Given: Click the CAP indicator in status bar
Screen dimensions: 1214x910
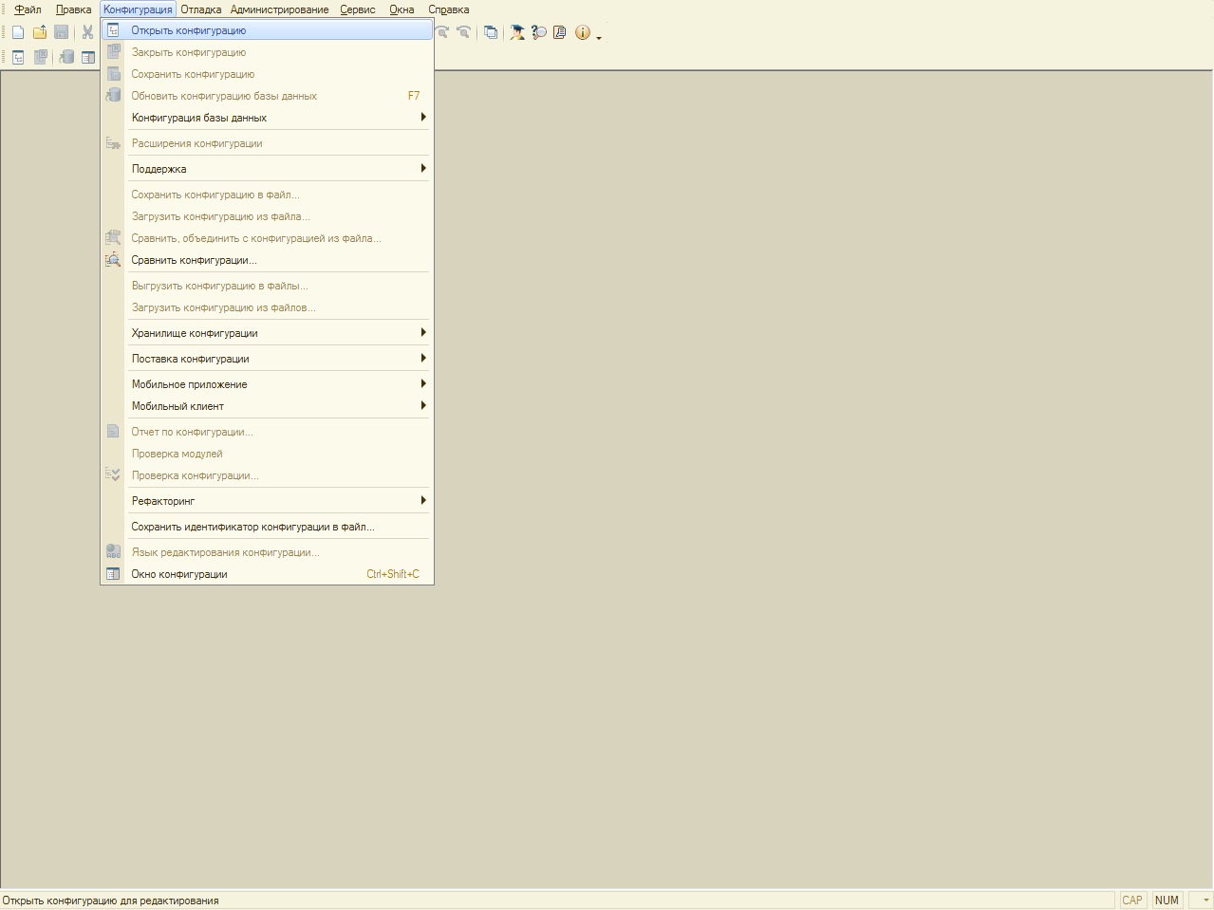Looking at the screenshot, I should 1132,901.
